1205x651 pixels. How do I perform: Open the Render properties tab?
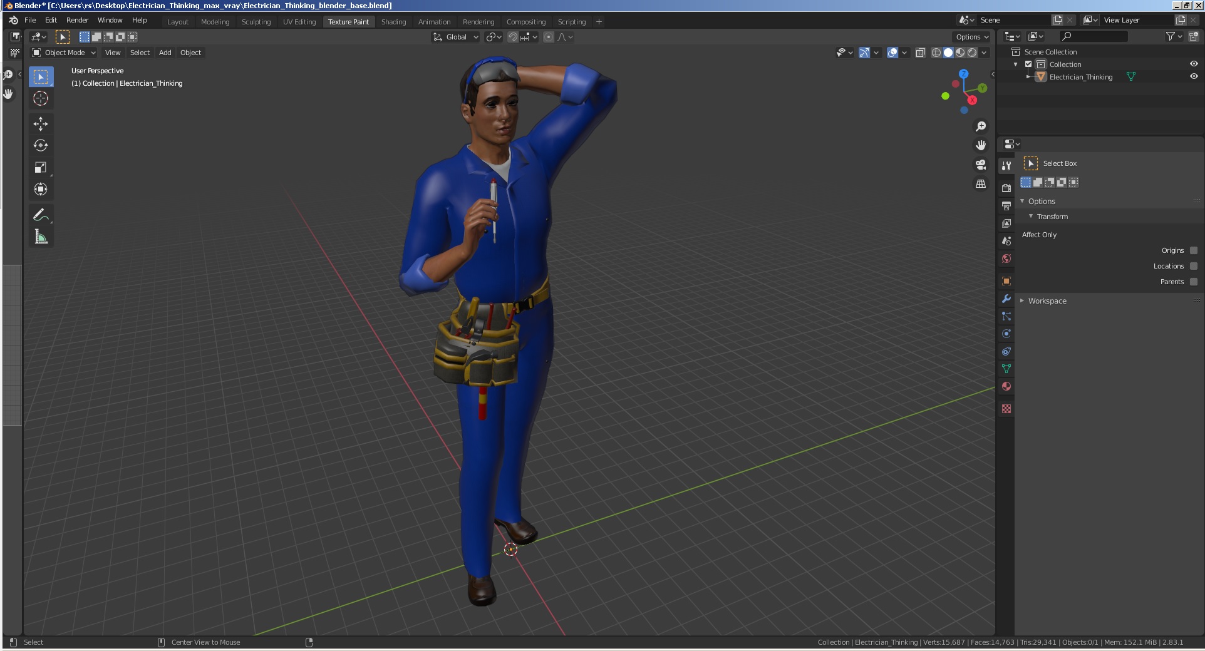(1006, 188)
